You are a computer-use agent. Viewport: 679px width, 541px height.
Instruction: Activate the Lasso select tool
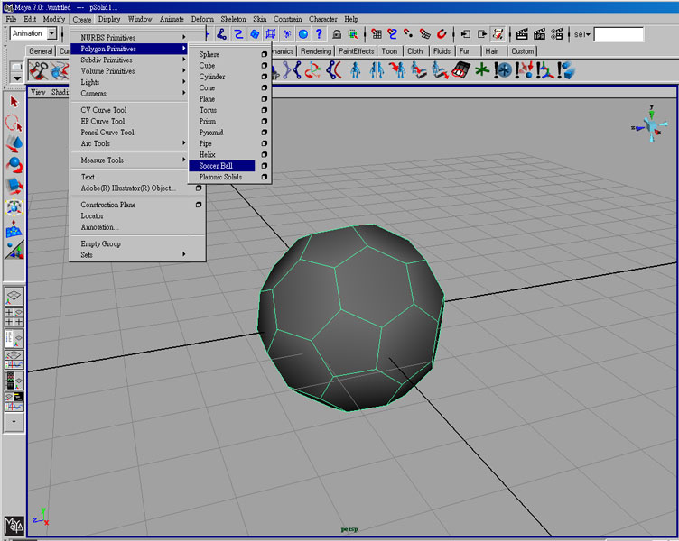14,123
